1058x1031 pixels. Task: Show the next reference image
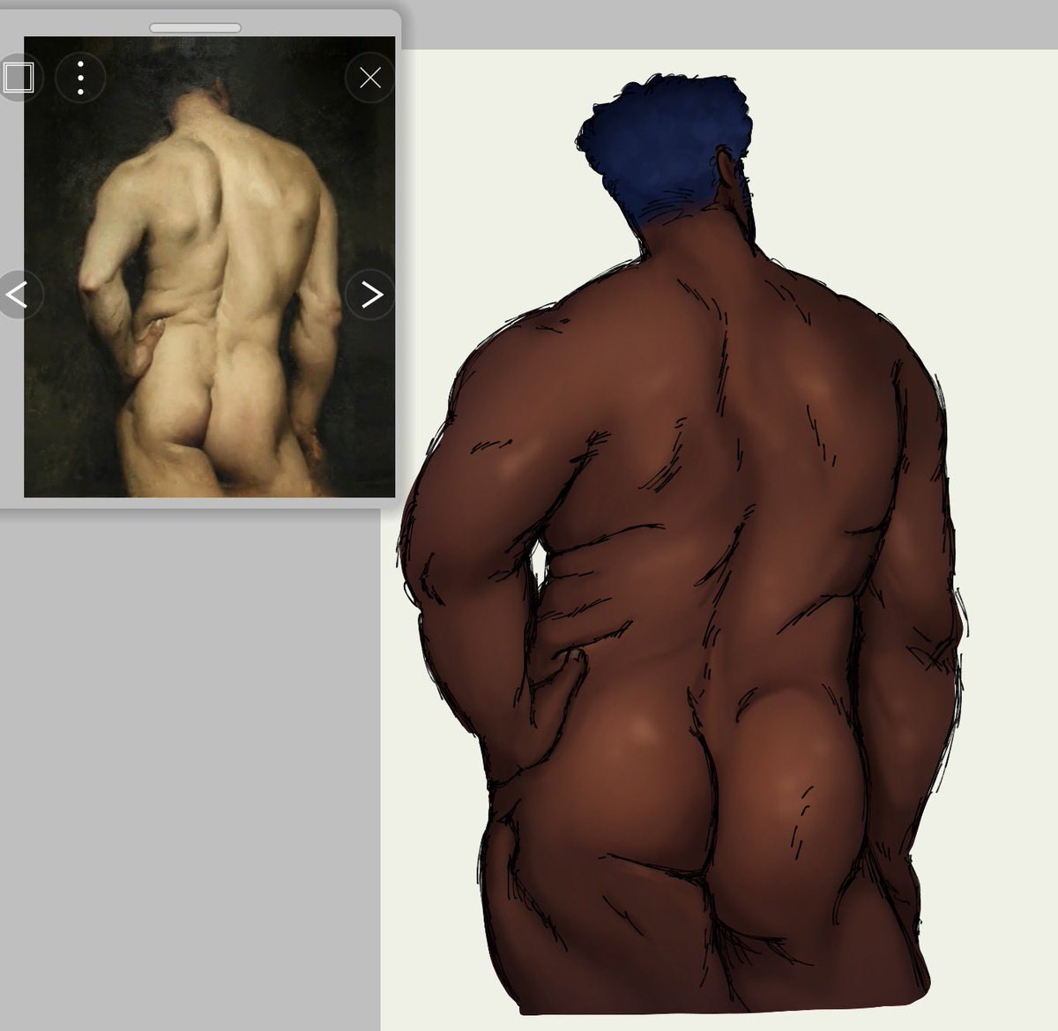click(370, 295)
